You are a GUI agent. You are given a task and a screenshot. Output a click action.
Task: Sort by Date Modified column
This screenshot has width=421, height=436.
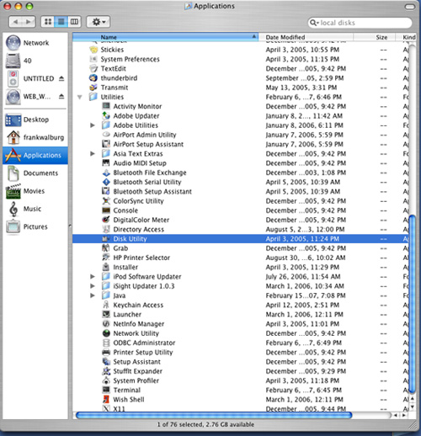point(306,37)
